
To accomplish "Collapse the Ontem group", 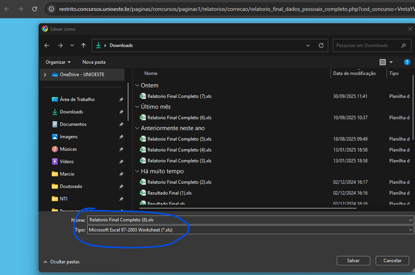I will 137,85.
